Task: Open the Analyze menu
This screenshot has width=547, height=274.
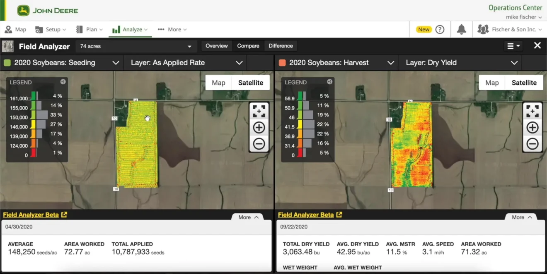Action: pyautogui.click(x=130, y=29)
